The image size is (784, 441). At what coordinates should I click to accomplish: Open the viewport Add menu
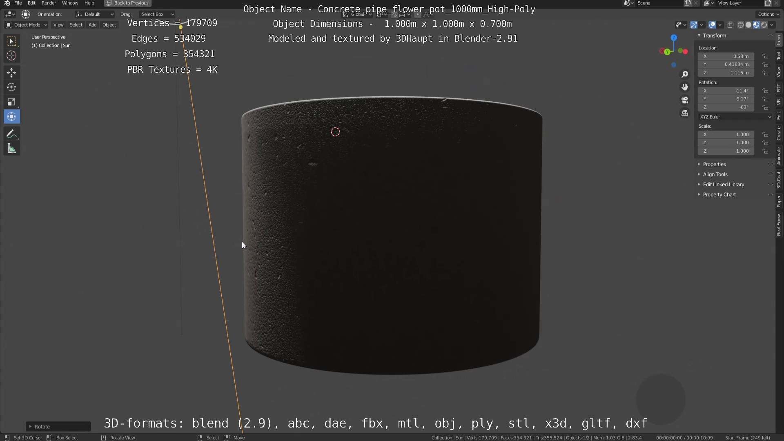pyautogui.click(x=92, y=25)
